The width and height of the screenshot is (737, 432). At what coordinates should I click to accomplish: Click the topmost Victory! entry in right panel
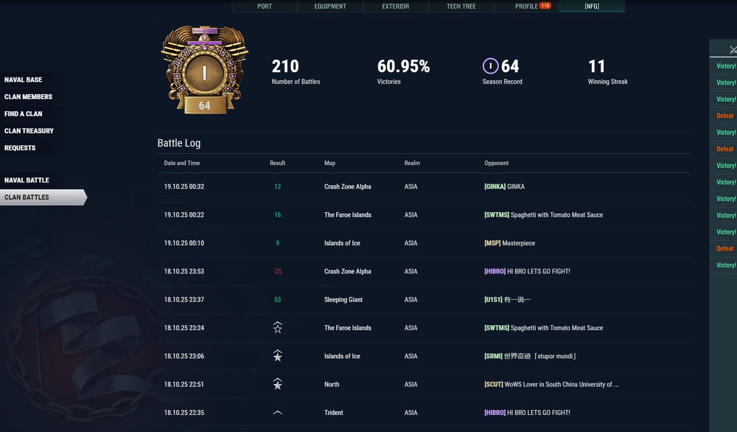(x=726, y=66)
